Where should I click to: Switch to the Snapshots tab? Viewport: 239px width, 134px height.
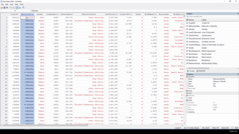point(201,71)
